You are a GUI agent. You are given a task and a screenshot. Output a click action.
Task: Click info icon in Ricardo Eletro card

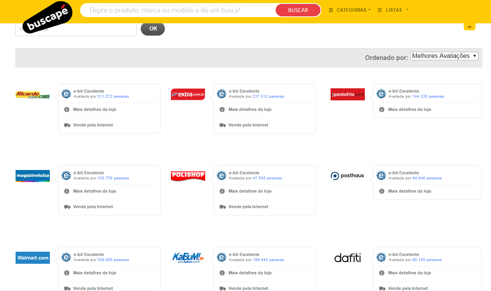(x=67, y=110)
